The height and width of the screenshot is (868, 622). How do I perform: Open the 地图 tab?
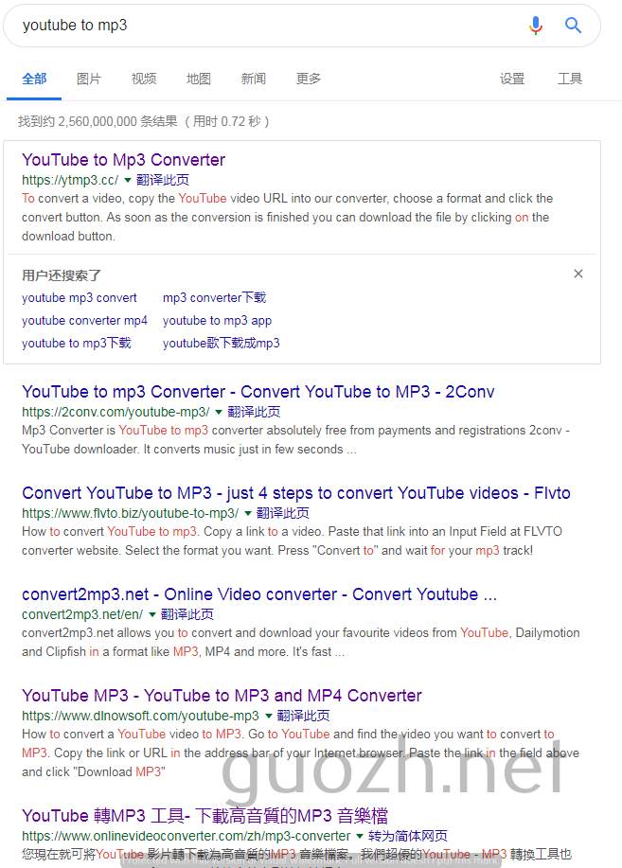click(x=198, y=80)
